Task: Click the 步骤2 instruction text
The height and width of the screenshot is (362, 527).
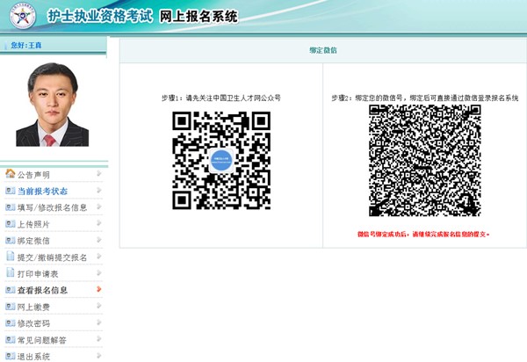Action: pyautogui.click(x=425, y=98)
